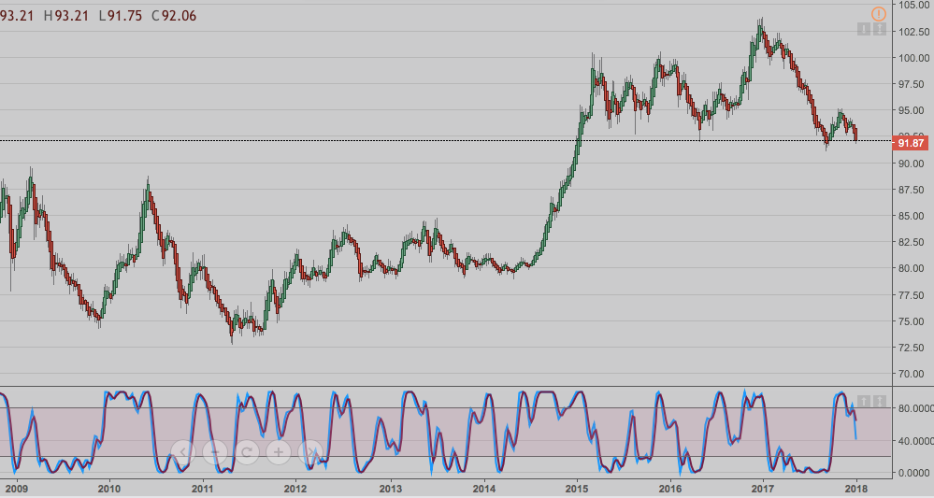Reset chart view with circular arrow

[247, 453]
